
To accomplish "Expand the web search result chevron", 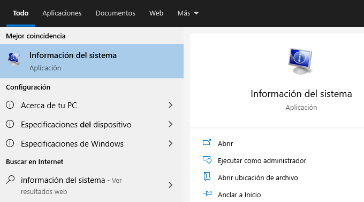I will point(171,185).
